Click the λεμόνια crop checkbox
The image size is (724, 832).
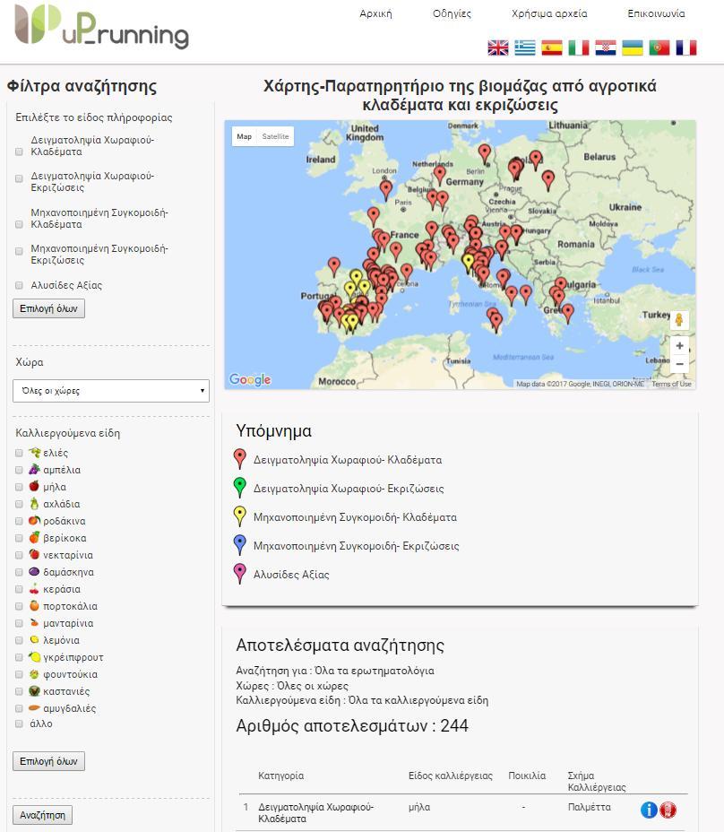[19, 640]
